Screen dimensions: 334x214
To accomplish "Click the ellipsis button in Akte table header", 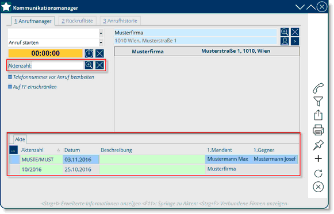I will click(13, 150).
